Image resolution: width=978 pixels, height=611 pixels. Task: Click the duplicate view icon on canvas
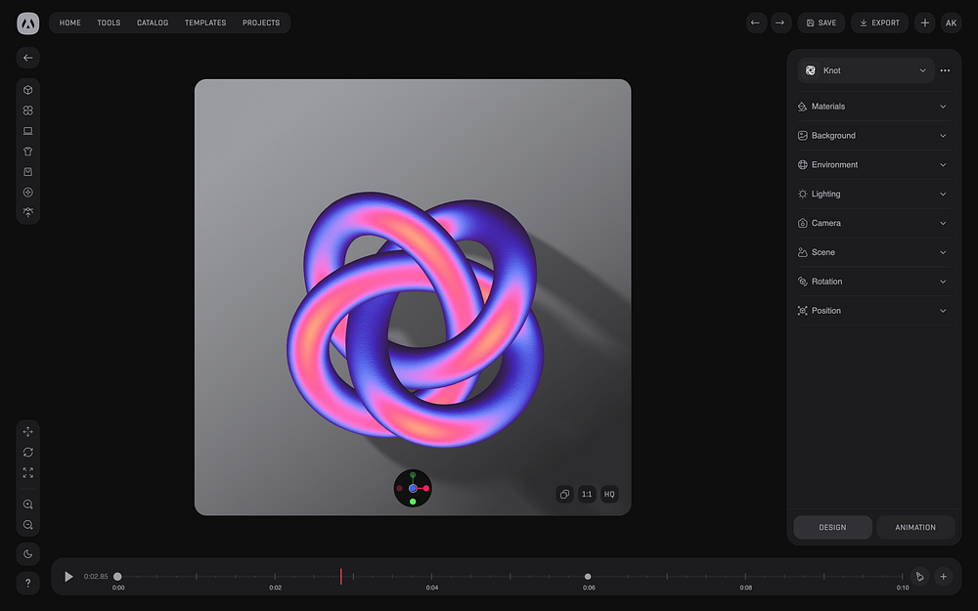tap(564, 495)
